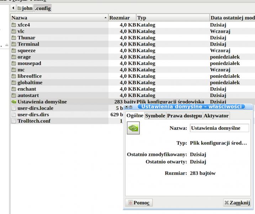Viewport: 255px width, 214px height.
Task: Click the xfce4 folder icon
Action: point(14,25)
